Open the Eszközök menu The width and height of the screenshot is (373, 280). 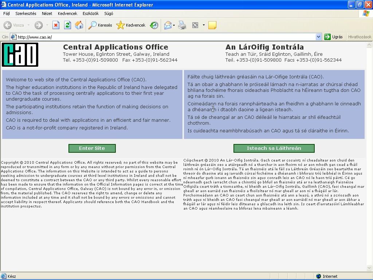click(x=91, y=13)
